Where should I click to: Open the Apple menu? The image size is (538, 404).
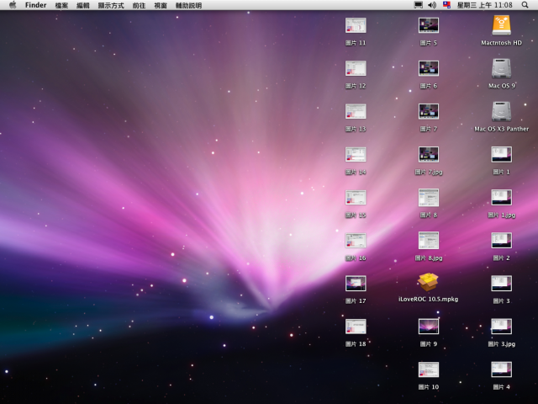(x=13, y=5)
